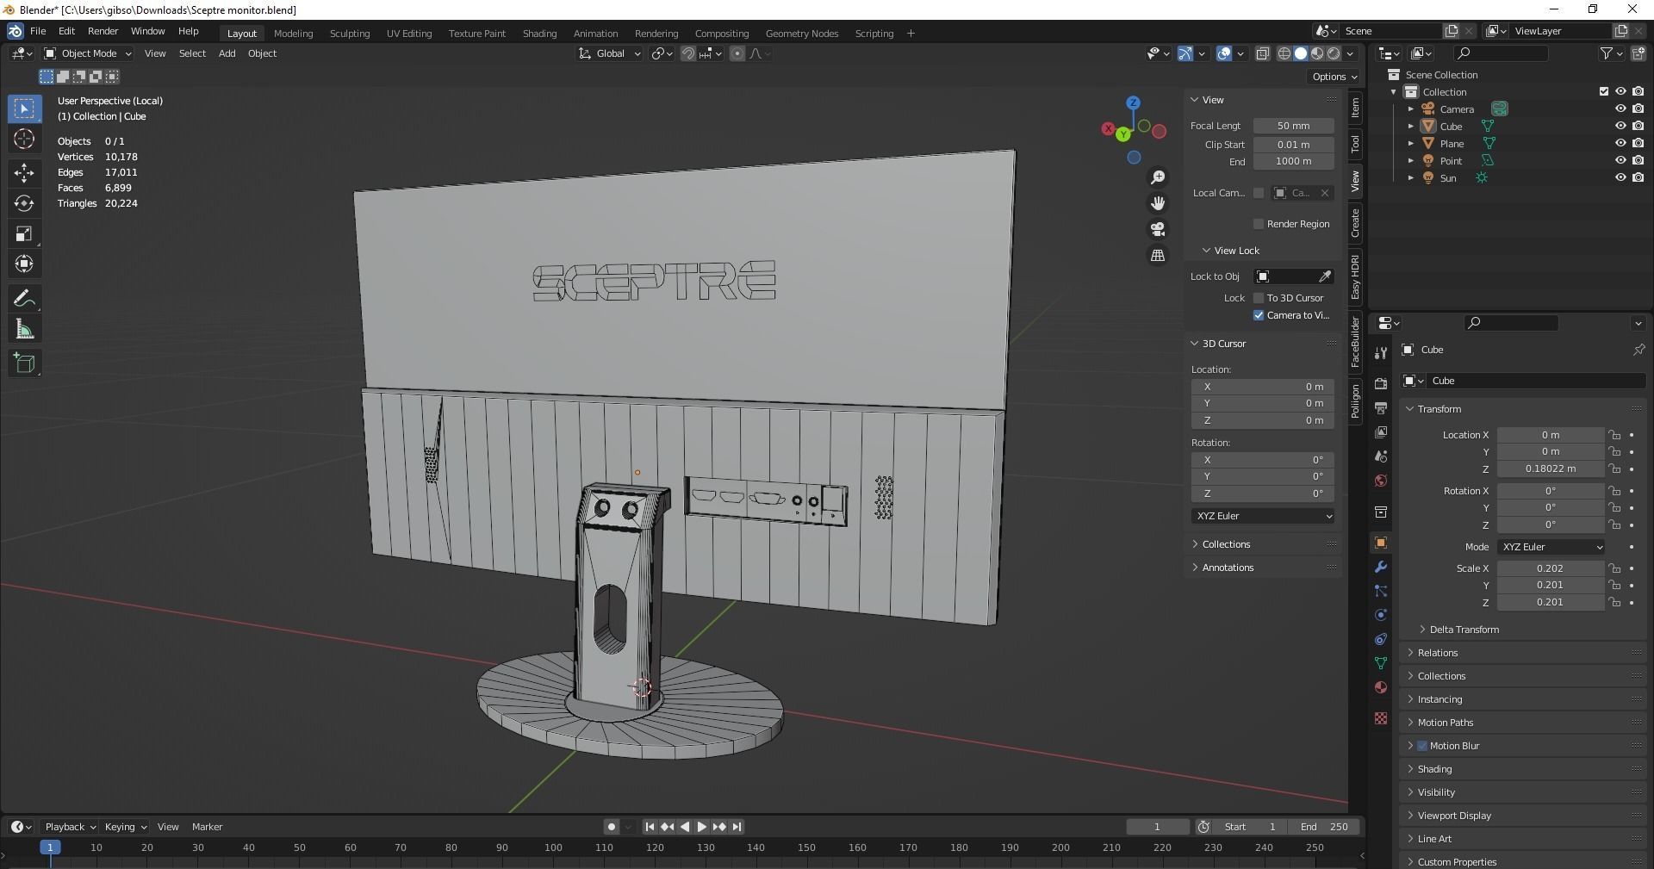Viewport: 1654px width, 869px height.
Task: Open the Material properties tab icon
Action: (x=1381, y=687)
